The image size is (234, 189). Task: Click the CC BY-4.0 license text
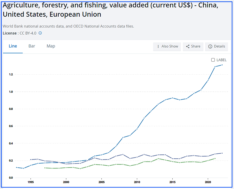[28, 33]
